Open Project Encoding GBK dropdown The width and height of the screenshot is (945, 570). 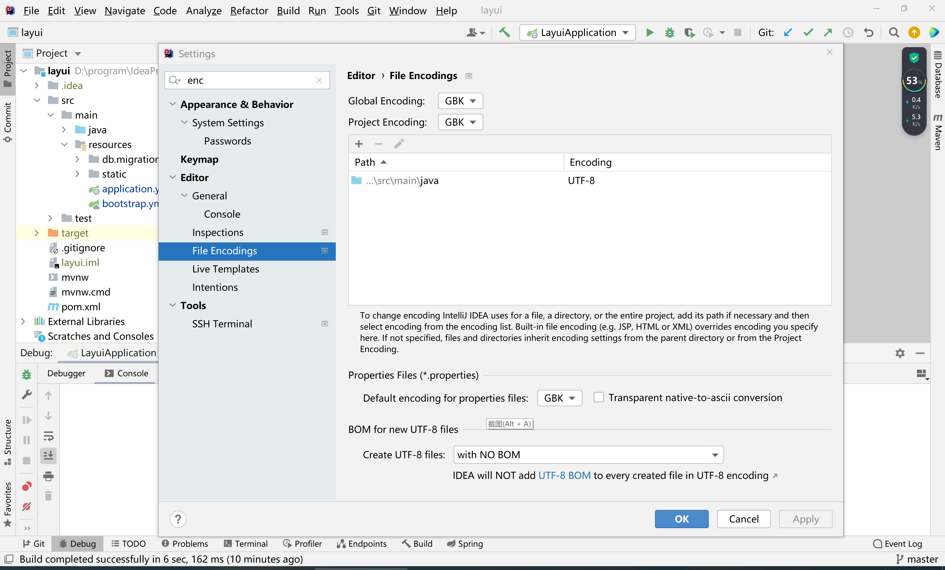[x=460, y=122]
